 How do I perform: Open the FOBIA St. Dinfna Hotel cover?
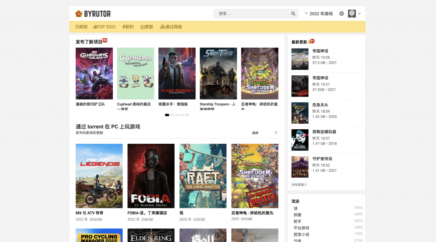[151, 176]
